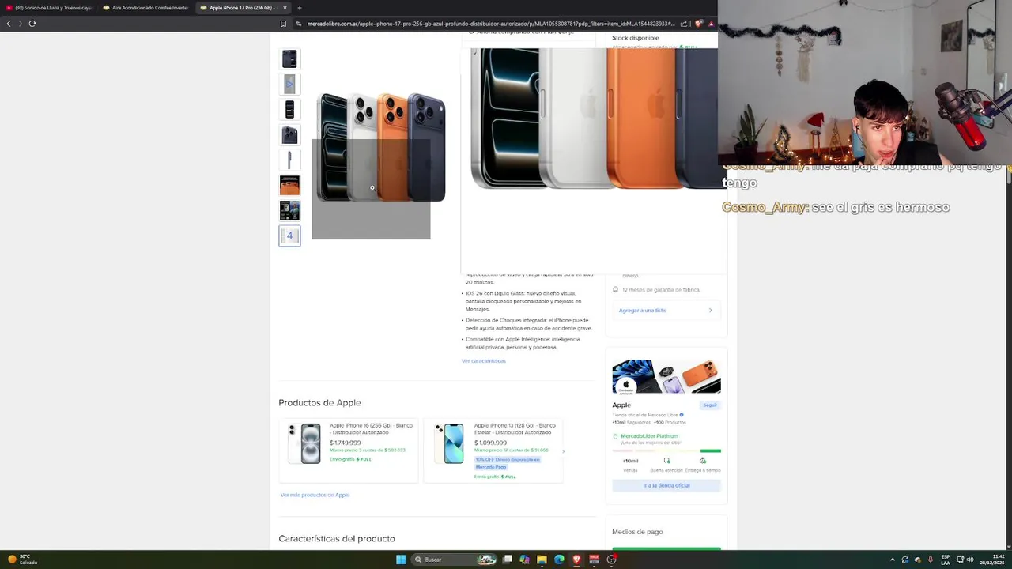Open the Windows Start menu

pyautogui.click(x=401, y=560)
